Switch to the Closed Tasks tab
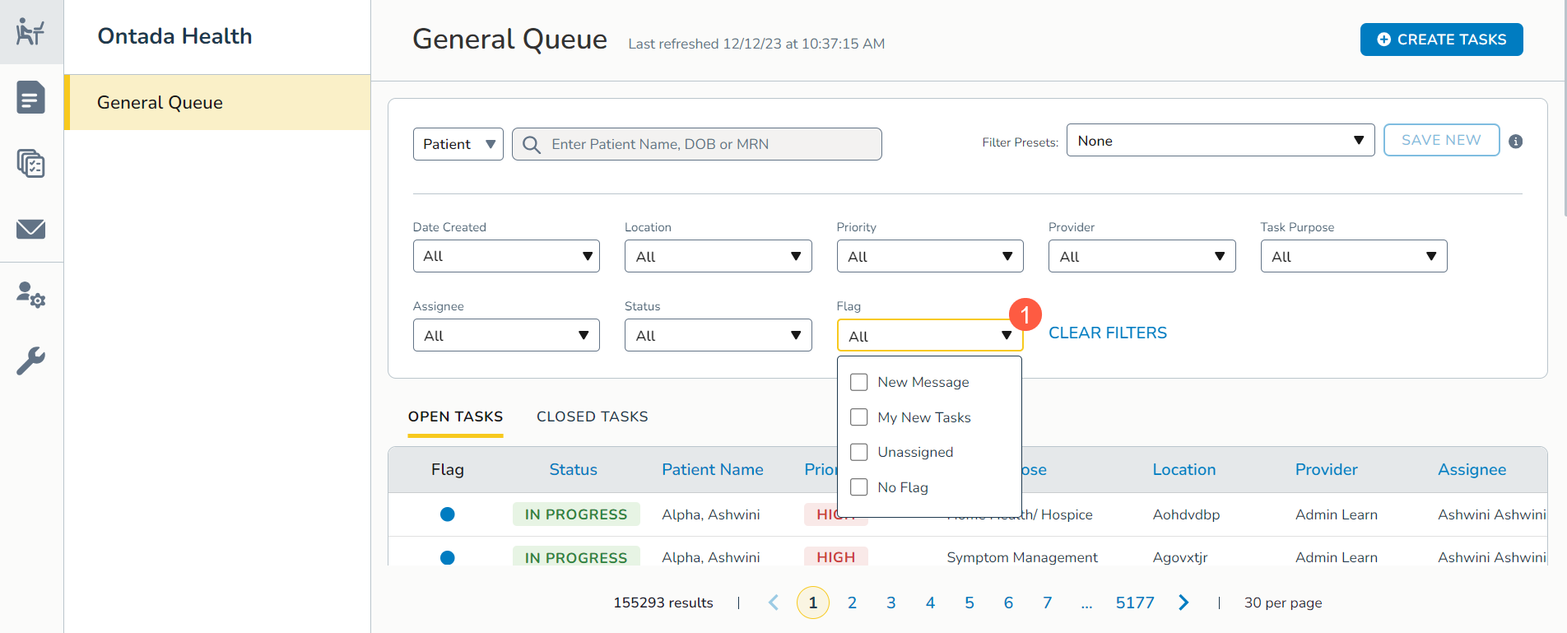The width and height of the screenshot is (1567, 633). 592,417
